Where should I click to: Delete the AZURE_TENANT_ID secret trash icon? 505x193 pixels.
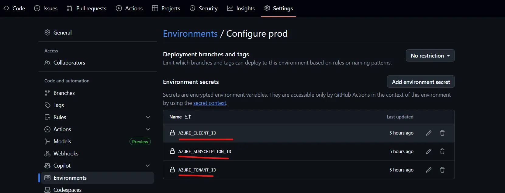[x=442, y=170]
